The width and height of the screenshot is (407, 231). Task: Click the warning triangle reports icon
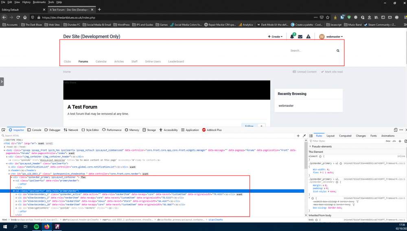click(308, 37)
